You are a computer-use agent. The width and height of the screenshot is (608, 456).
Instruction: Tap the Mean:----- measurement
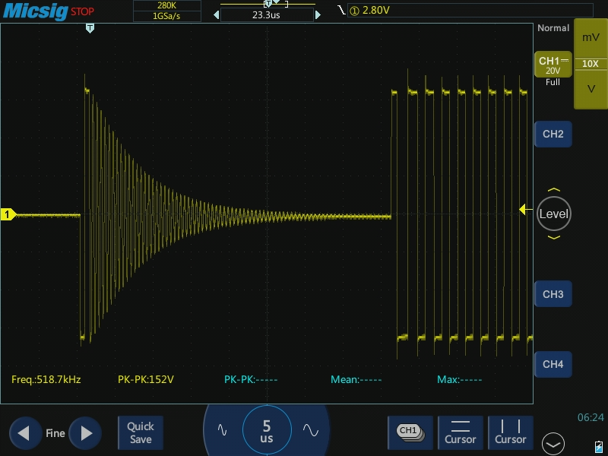[356, 379]
